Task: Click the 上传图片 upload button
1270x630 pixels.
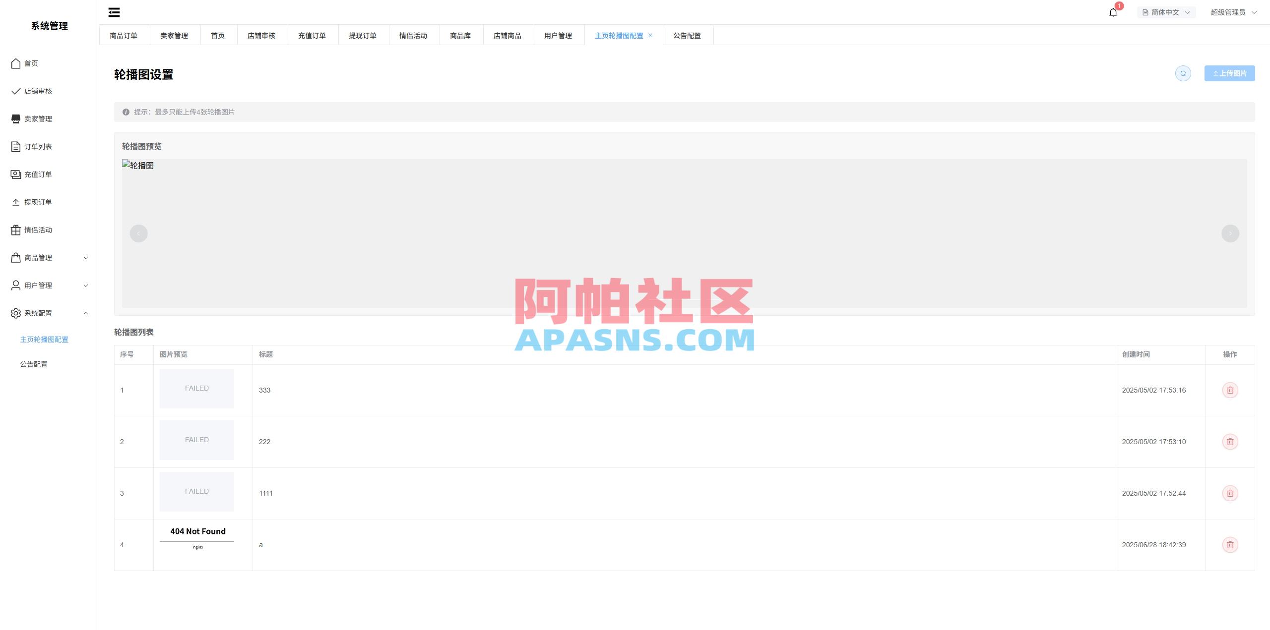Action: [x=1229, y=73]
